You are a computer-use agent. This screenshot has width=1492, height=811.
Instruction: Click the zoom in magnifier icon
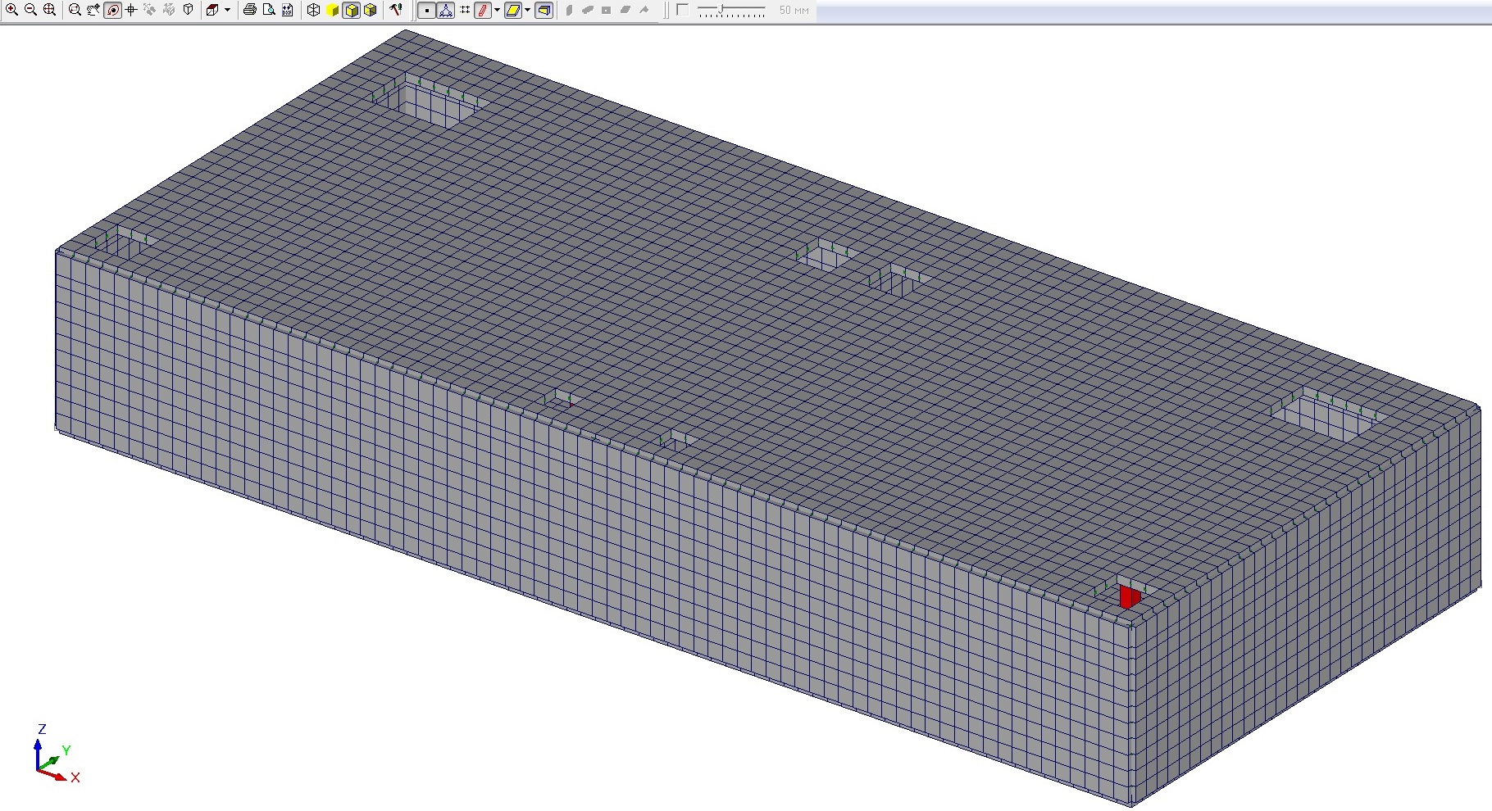[11, 10]
